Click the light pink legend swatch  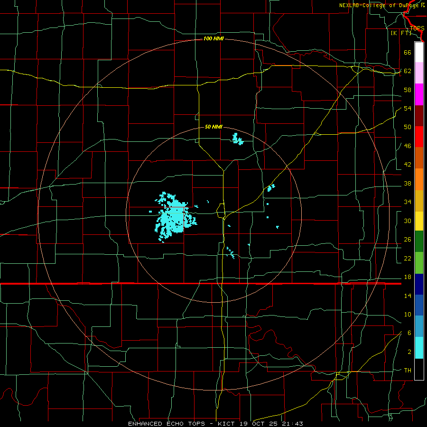pos(419,73)
